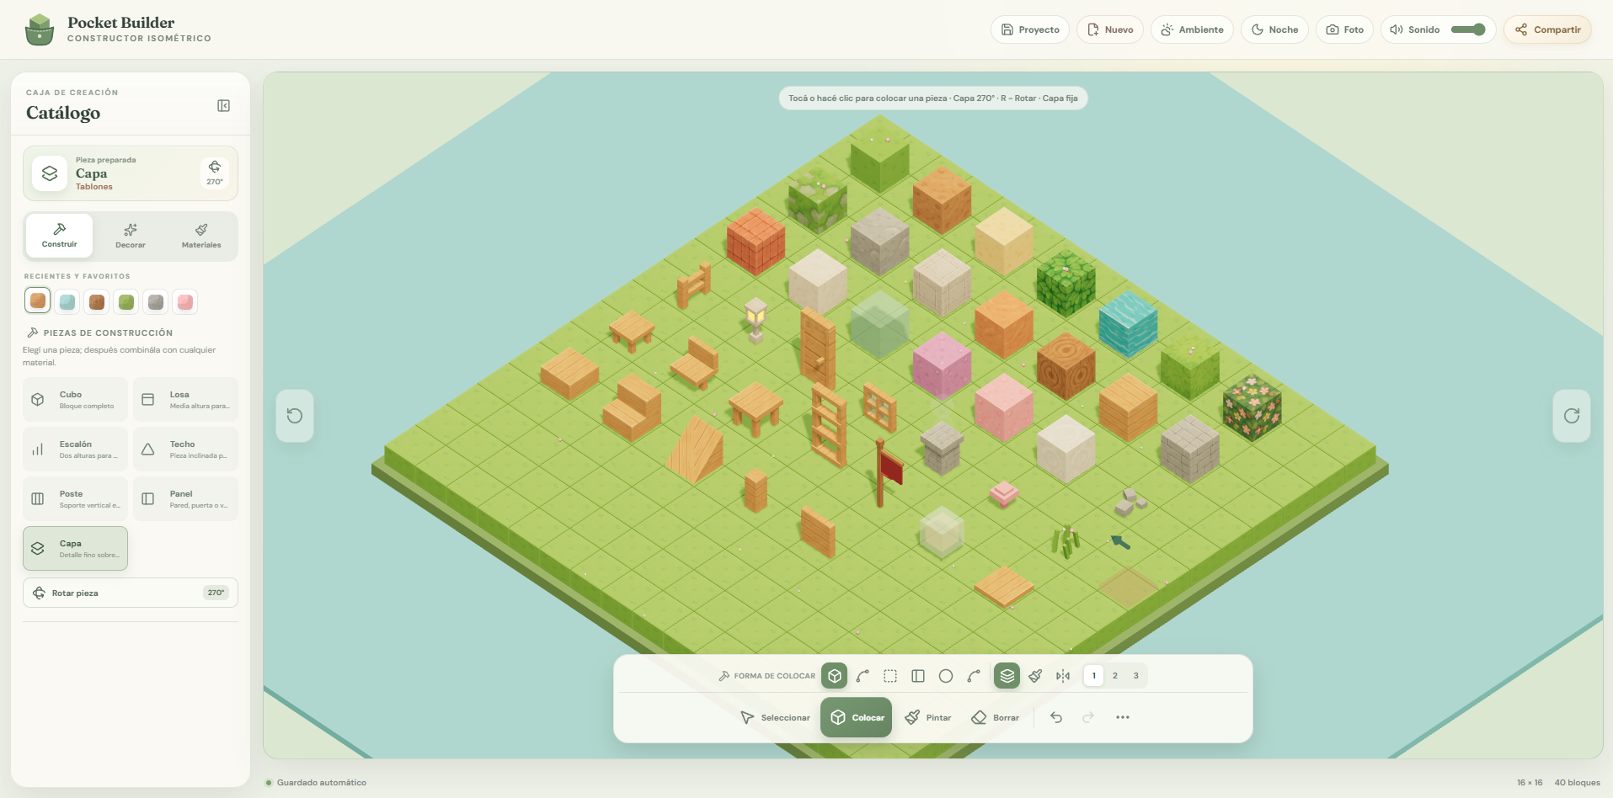1613x798 pixels.
Task: Click the 40 bloques counter
Action: click(x=1578, y=783)
